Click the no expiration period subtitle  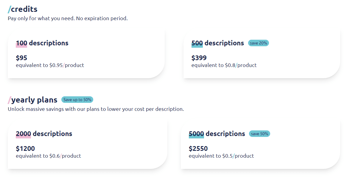[68, 18]
